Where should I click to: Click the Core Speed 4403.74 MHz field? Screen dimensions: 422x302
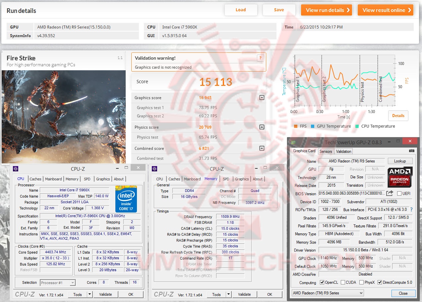[56, 252]
